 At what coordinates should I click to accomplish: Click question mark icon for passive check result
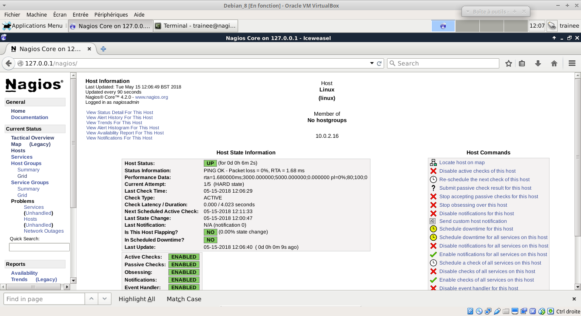click(433, 188)
